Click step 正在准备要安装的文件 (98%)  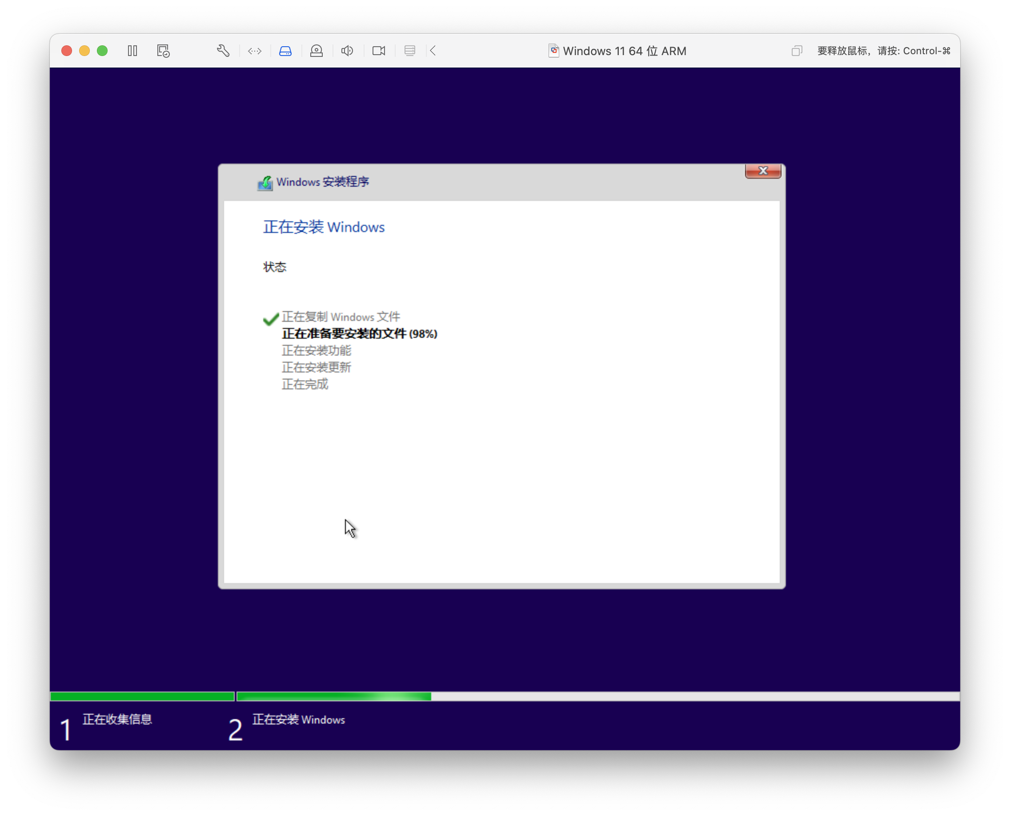[360, 334]
